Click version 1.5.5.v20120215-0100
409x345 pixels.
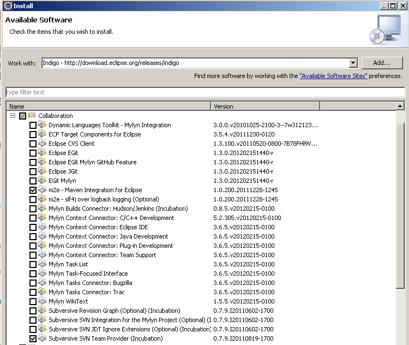click(244, 301)
